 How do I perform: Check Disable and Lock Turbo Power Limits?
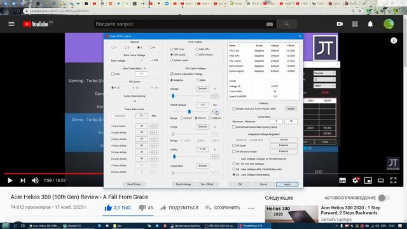tap(233, 109)
